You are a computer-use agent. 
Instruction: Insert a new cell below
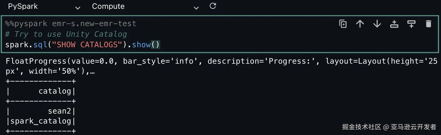tap(411, 24)
